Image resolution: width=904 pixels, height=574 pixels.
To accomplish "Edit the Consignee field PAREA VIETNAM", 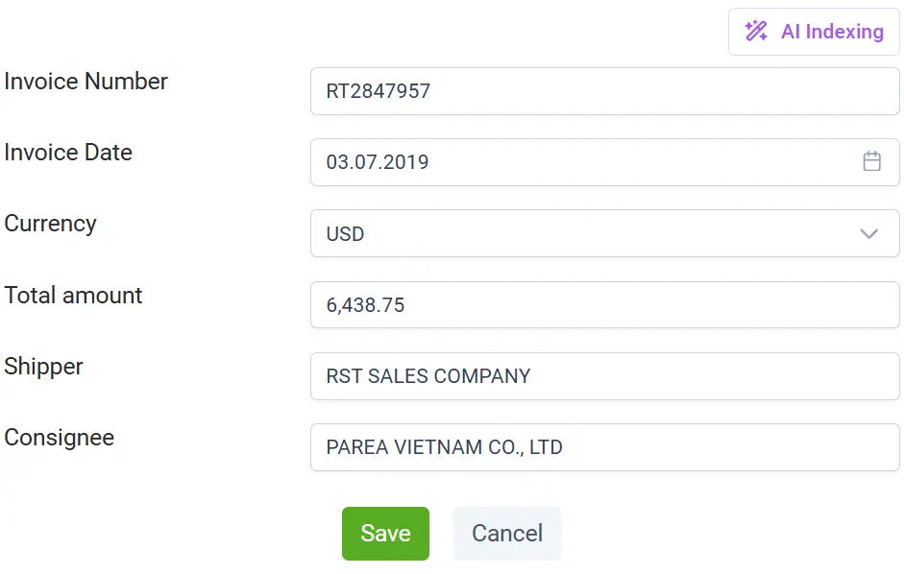I will tap(604, 447).
